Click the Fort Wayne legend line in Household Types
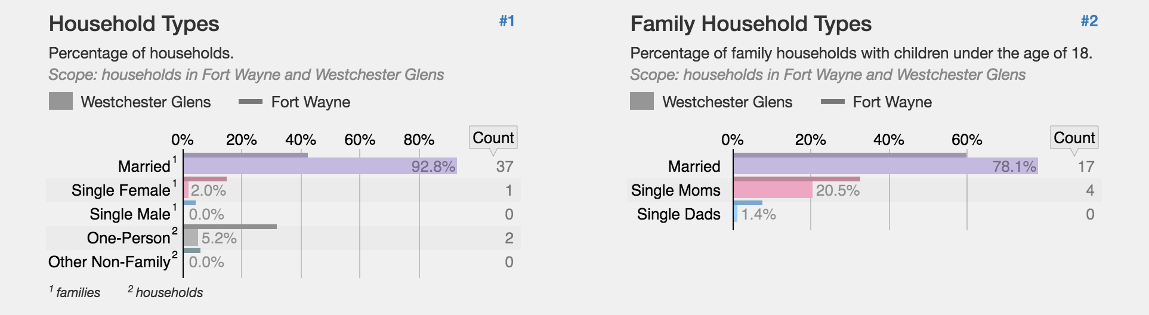 [251, 102]
